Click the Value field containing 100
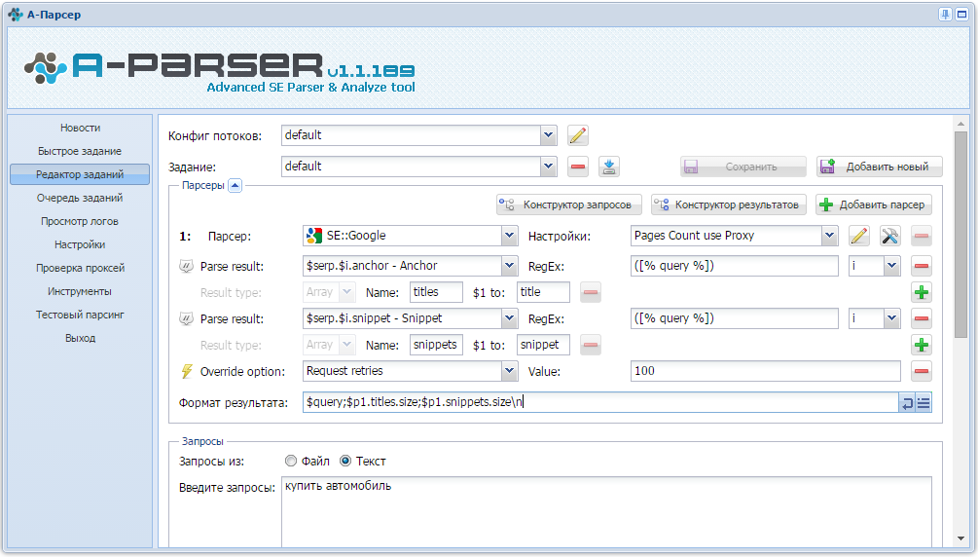978x557 pixels. tap(766, 371)
